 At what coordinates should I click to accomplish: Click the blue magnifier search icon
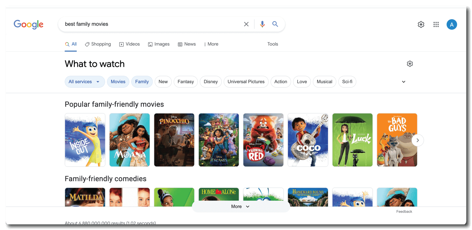[x=275, y=24]
